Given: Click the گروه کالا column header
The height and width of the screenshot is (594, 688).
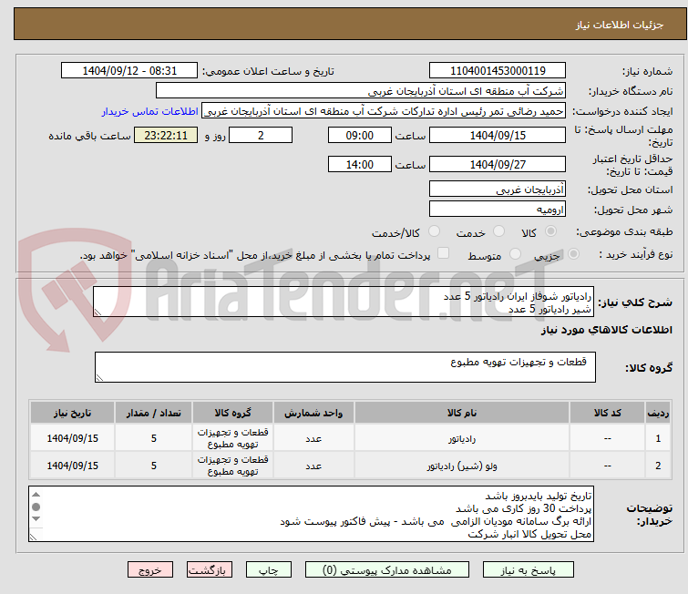Looking at the screenshot, I should click(232, 413).
